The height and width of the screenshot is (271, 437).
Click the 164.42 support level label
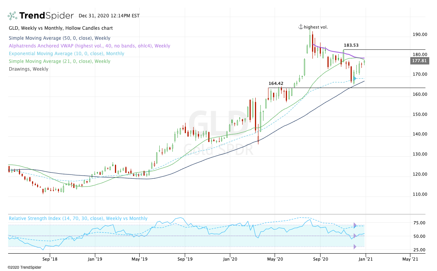276,83
